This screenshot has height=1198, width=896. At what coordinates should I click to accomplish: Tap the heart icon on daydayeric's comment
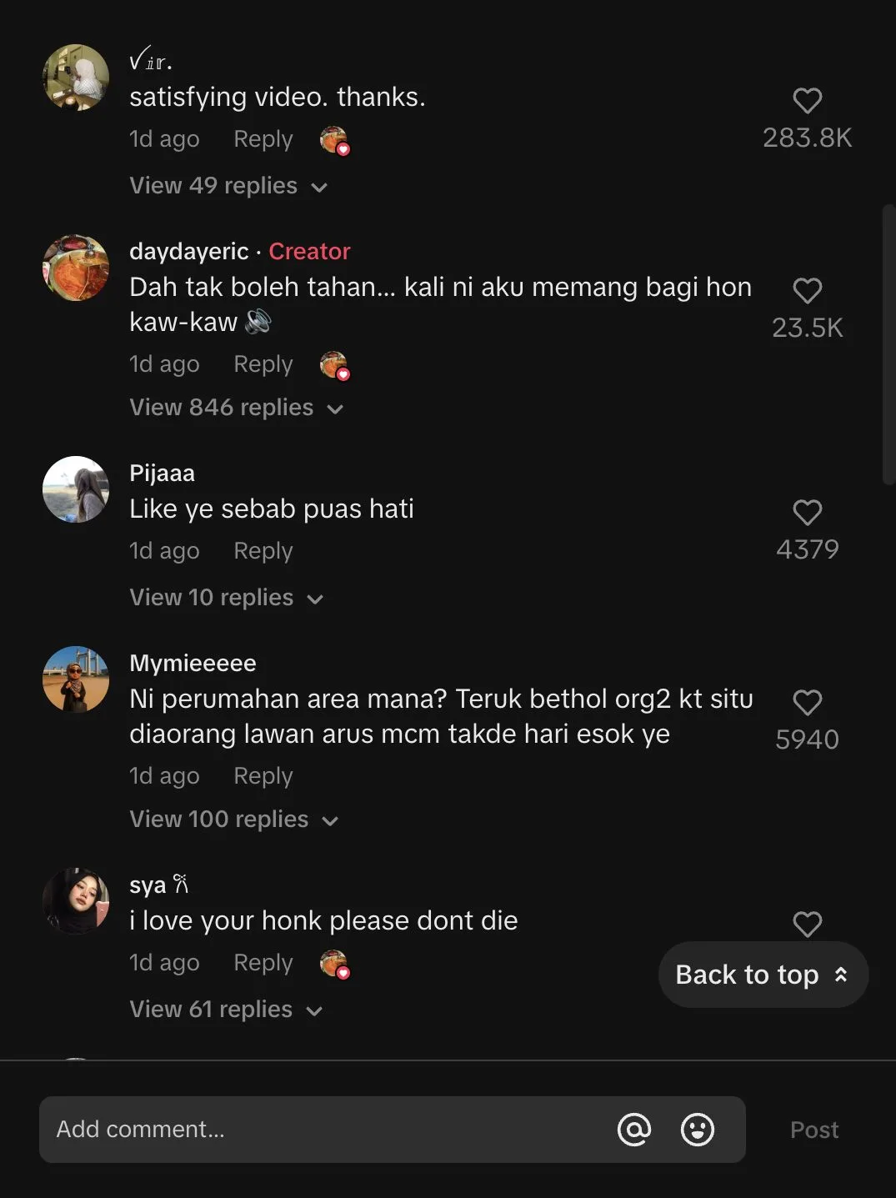806,291
